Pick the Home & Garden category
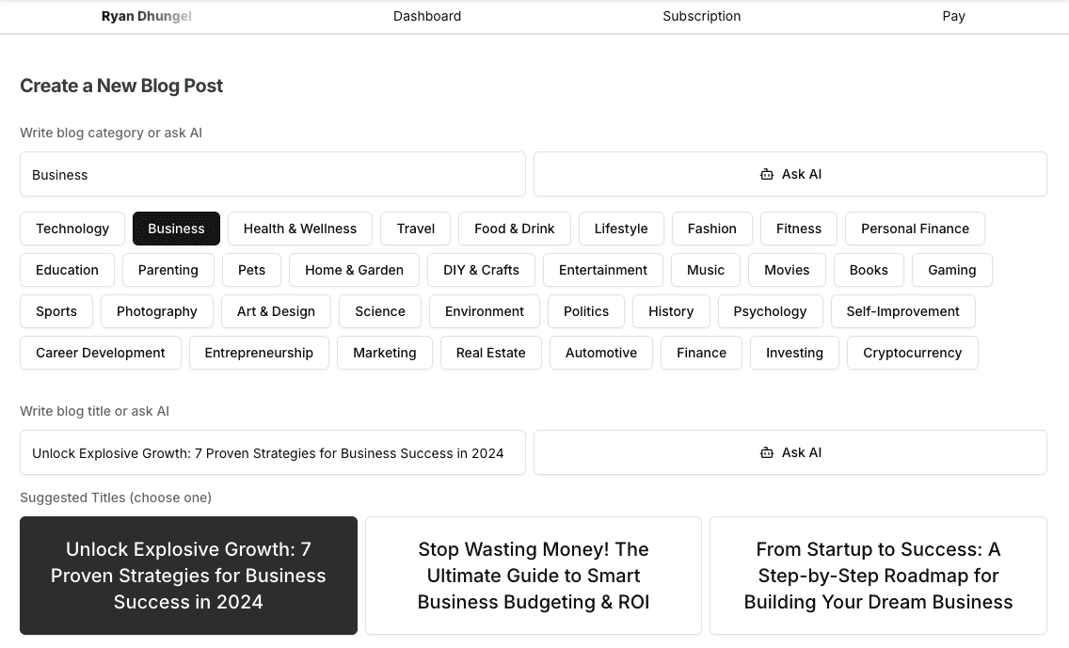The image size is (1069, 648). [355, 271]
